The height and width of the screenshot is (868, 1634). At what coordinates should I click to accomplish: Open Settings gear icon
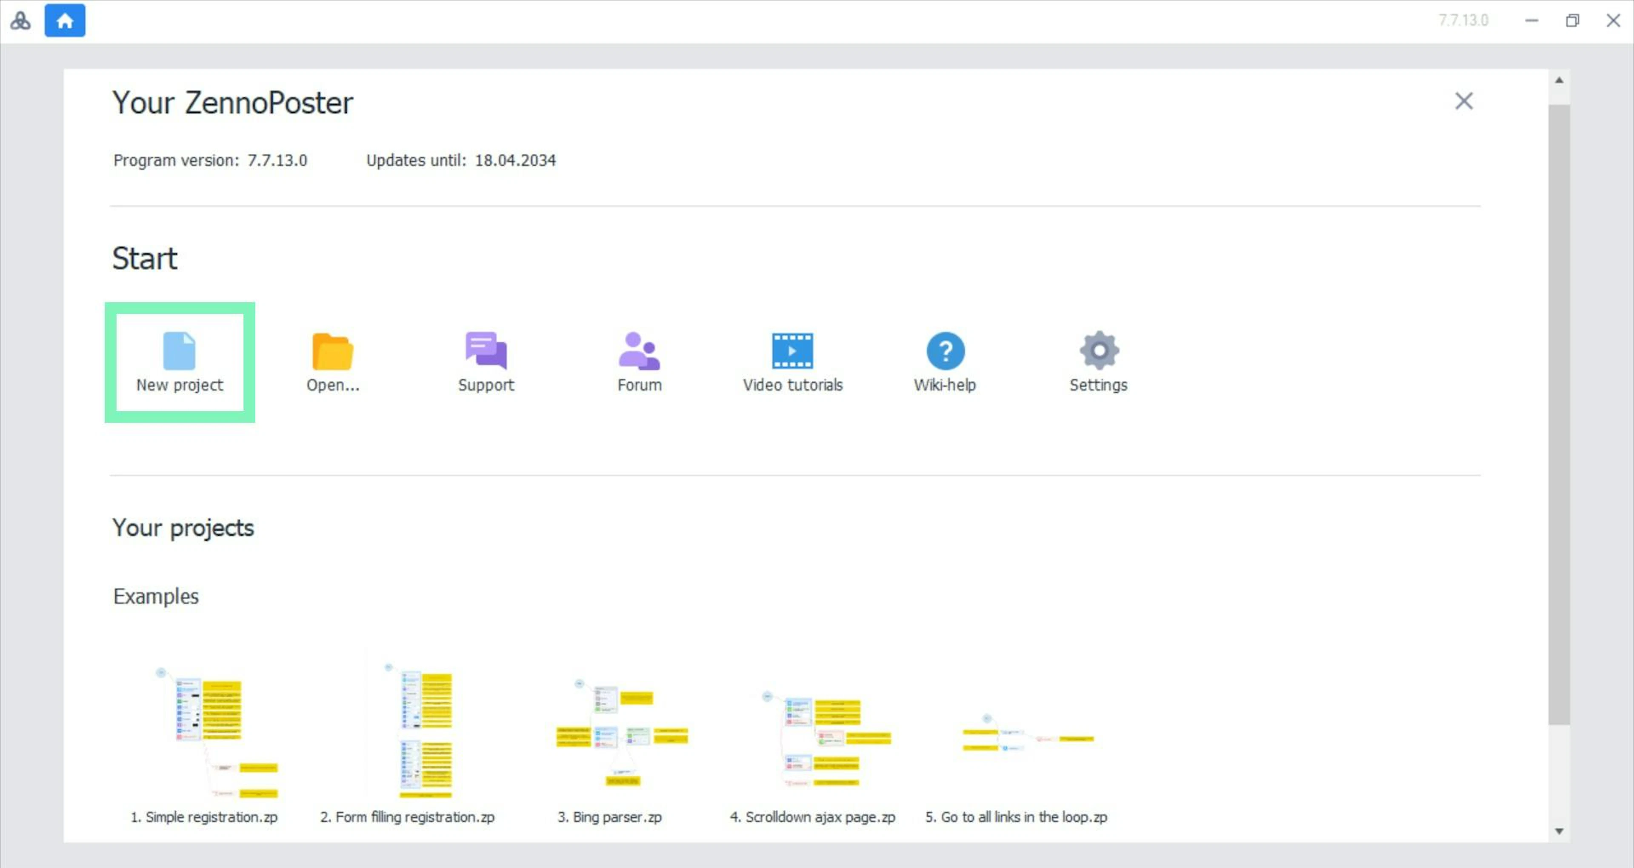coord(1099,350)
